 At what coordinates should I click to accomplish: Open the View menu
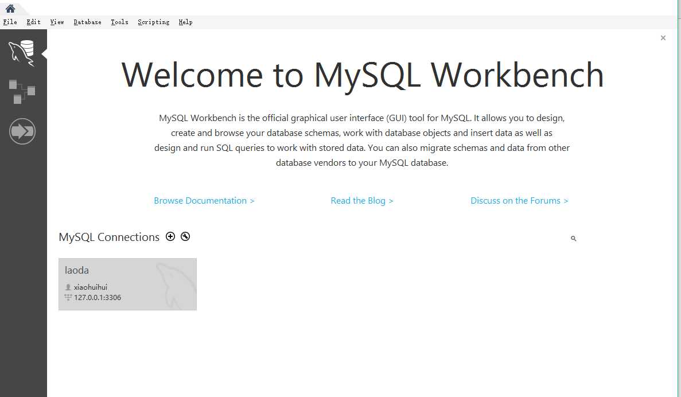tap(57, 22)
